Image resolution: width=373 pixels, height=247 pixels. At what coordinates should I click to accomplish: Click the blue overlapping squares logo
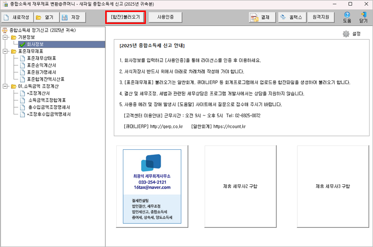(151, 163)
